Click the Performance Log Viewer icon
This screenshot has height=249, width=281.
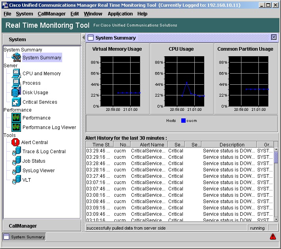(x=16, y=127)
